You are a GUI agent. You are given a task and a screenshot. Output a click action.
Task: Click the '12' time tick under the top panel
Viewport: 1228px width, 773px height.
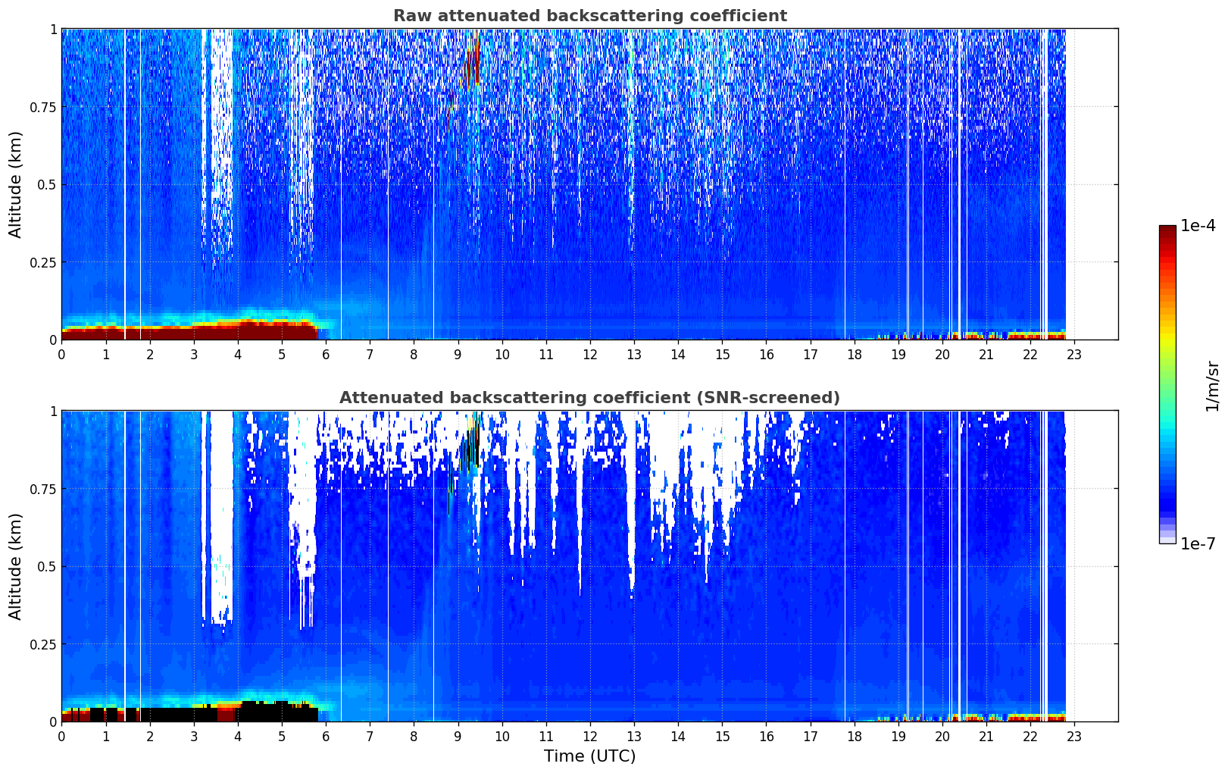[590, 354]
